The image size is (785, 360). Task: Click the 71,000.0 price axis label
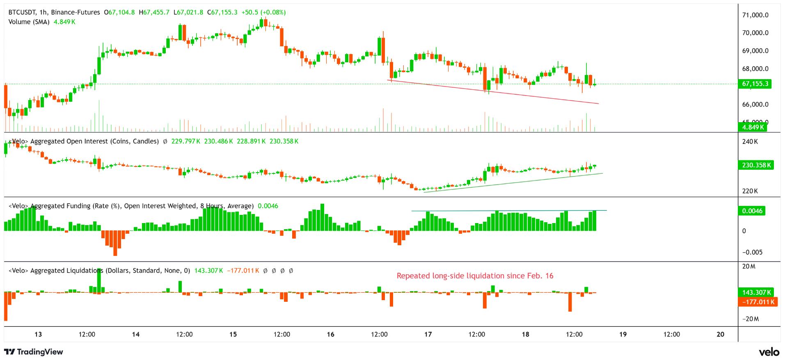coord(755,15)
